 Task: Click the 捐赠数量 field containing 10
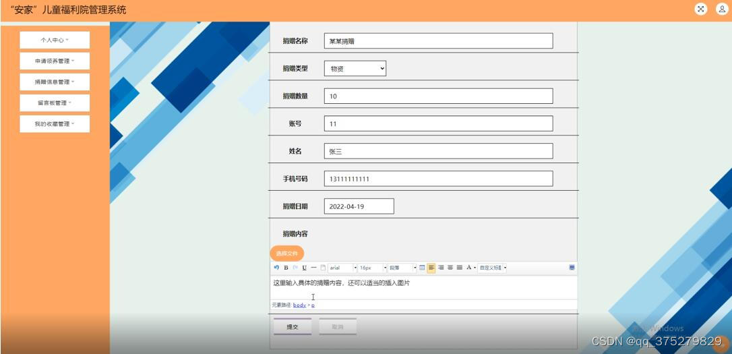pyautogui.click(x=438, y=96)
